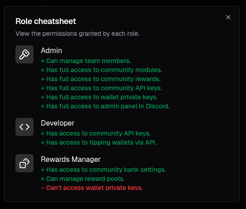Click 'Has full access to wallet private keys'
The width and height of the screenshot is (246, 209).
point(99,97)
